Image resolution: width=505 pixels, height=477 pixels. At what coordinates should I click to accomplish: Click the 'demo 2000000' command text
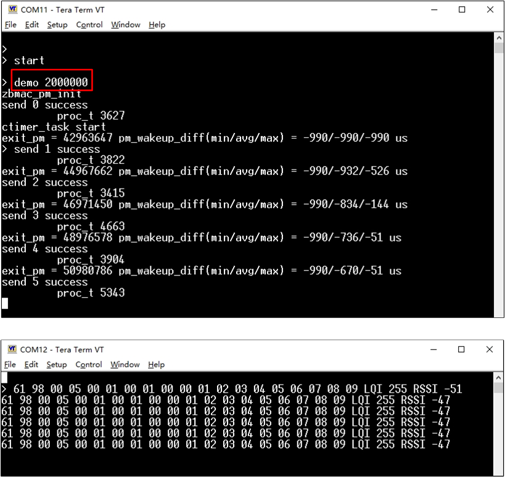51,83
